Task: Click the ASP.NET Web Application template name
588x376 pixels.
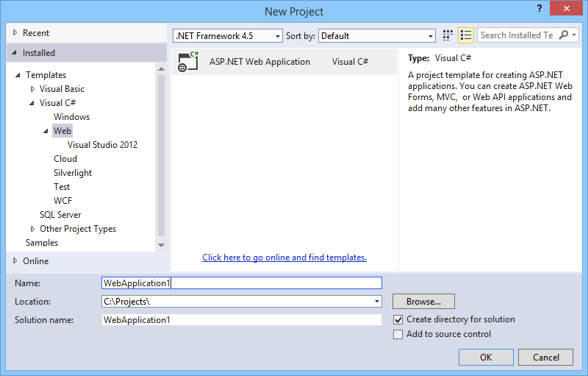Action: coord(259,62)
